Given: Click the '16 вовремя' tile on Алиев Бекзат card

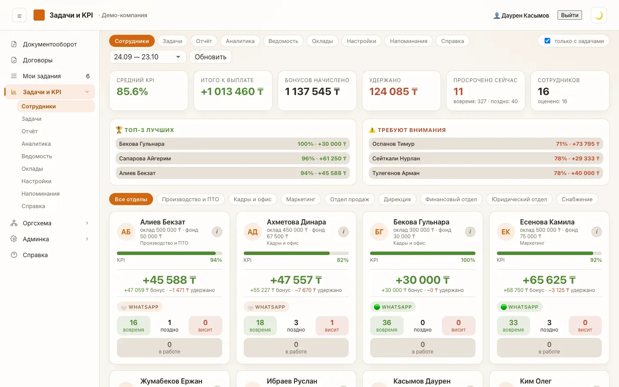Looking at the screenshot, I should click(134, 326).
